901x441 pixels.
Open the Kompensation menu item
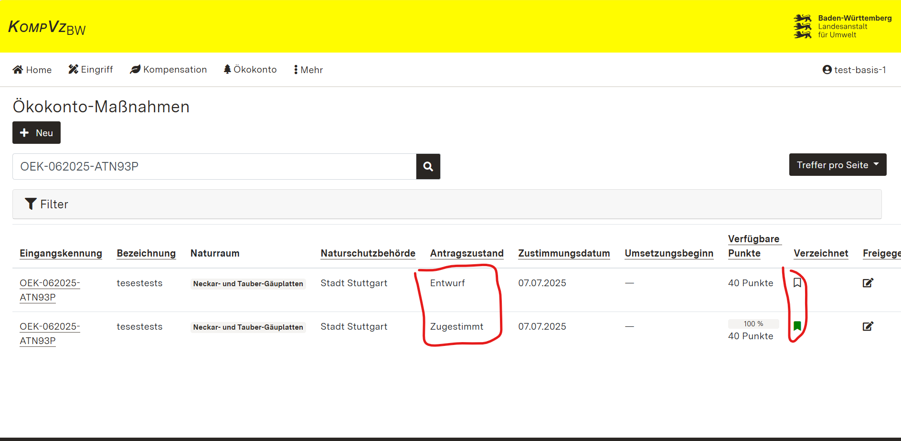click(168, 70)
